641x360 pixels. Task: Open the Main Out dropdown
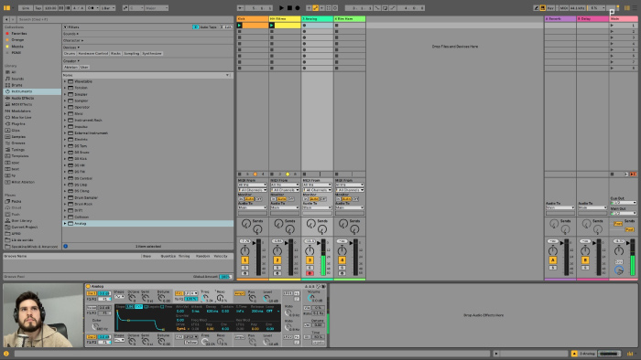click(x=624, y=213)
